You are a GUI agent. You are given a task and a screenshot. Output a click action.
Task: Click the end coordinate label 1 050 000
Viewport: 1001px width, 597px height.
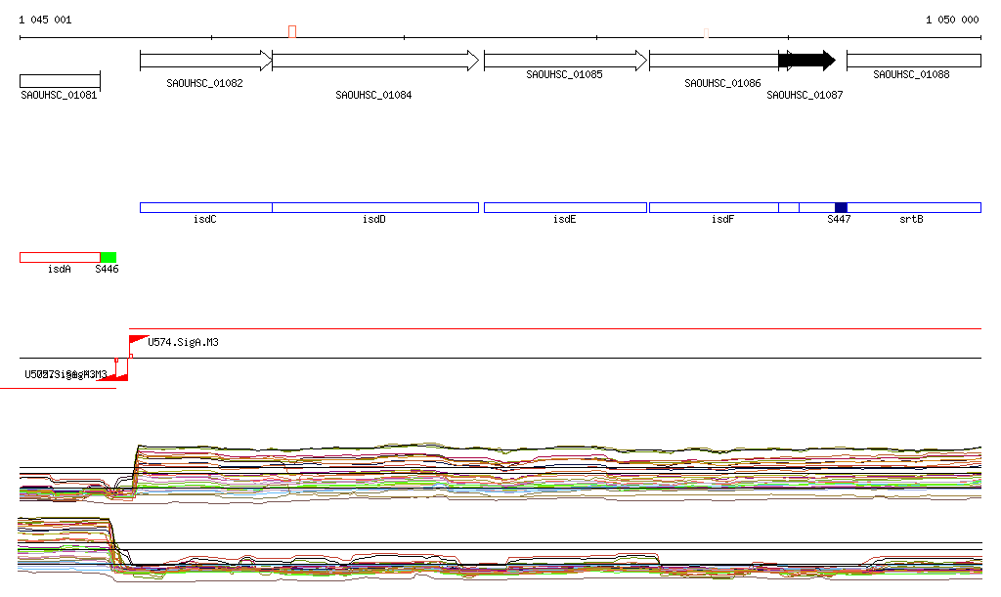pyautogui.click(x=951, y=20)
